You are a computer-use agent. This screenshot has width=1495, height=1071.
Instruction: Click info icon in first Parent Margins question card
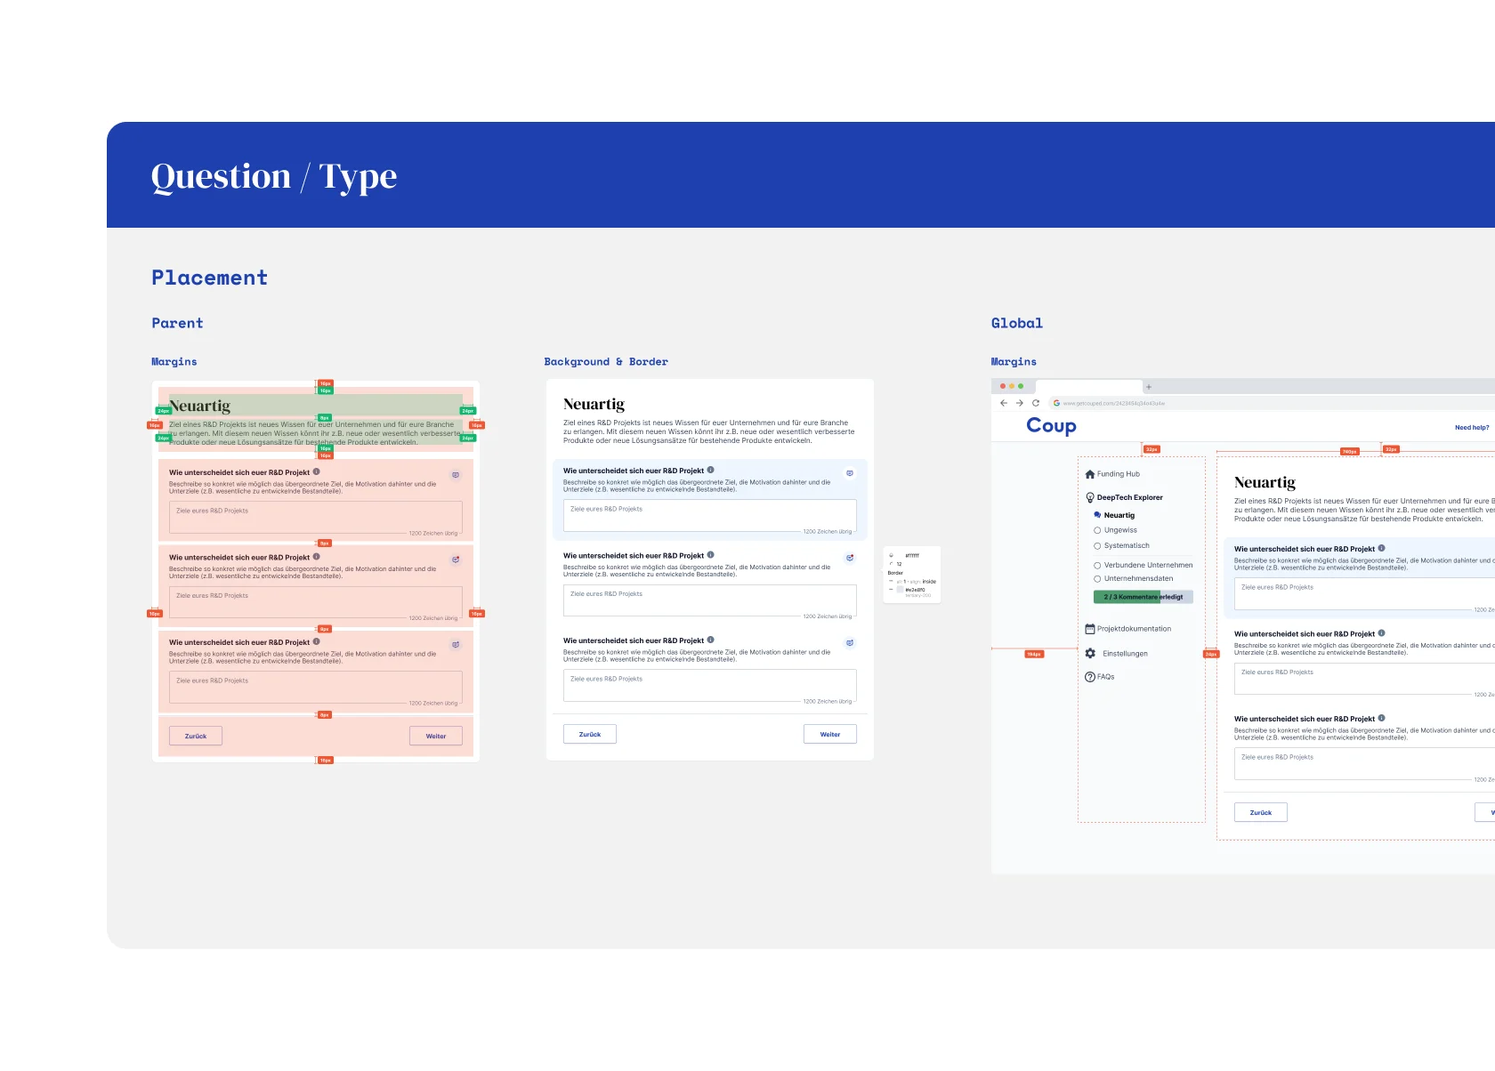coord(317,471)
